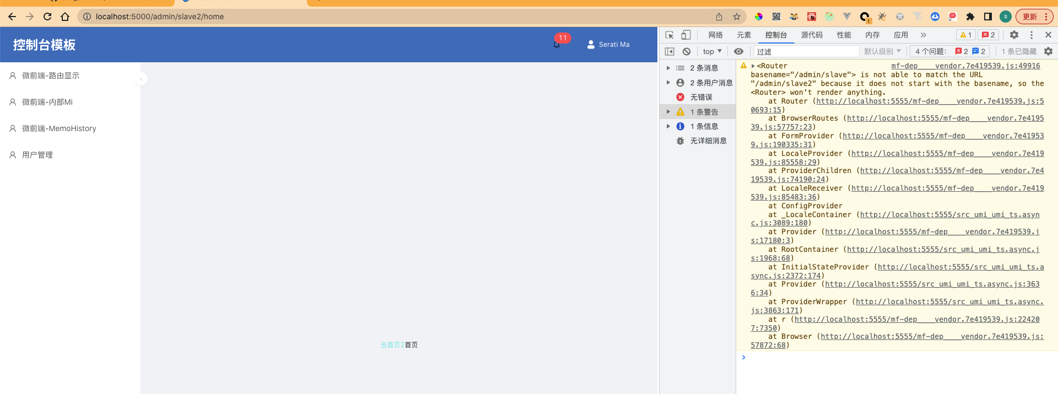Open the color wheel extension
This screenshot has width=1058, height=394.
[x=759, y=17]
